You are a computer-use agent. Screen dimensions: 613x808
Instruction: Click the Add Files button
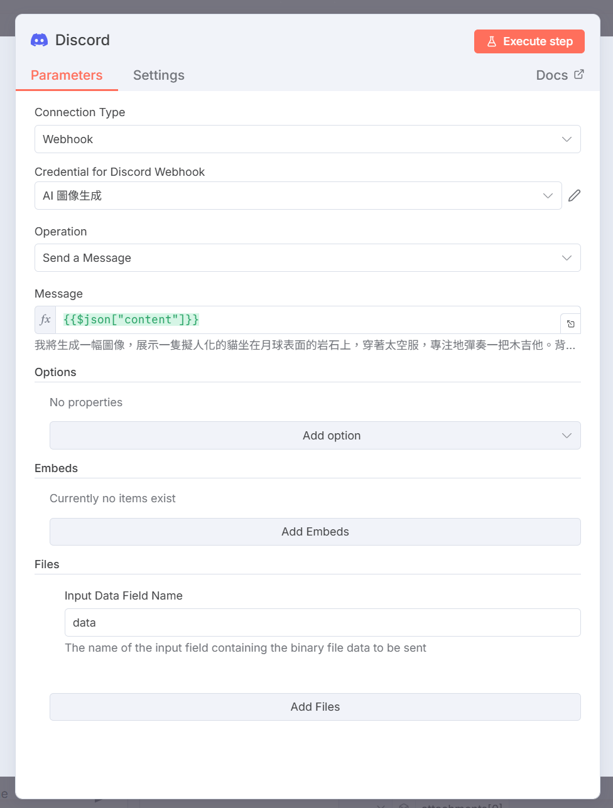click(x=315, y=707)
